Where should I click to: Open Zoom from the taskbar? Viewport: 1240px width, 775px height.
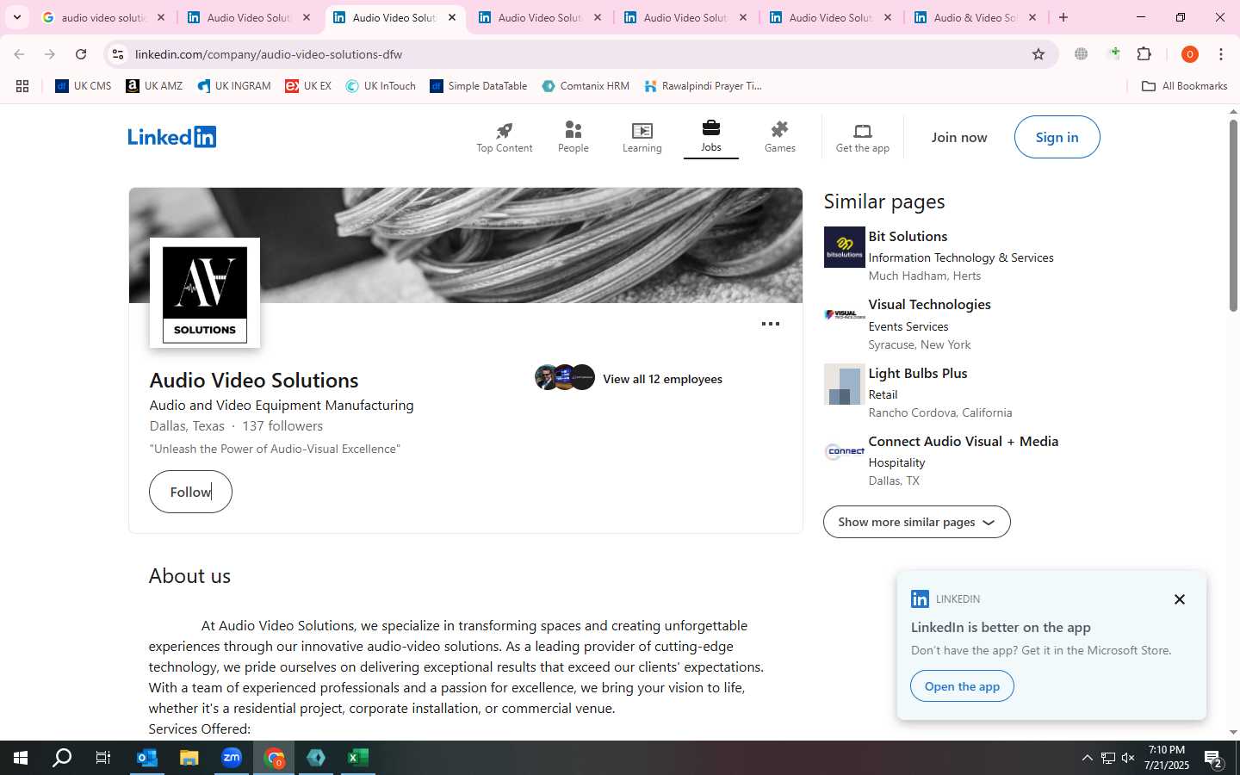click(x=232, y=758)
